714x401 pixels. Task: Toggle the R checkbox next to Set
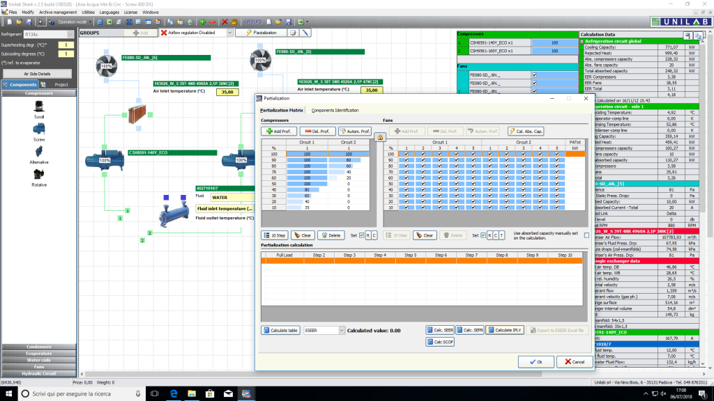click(x=368, y=235)
